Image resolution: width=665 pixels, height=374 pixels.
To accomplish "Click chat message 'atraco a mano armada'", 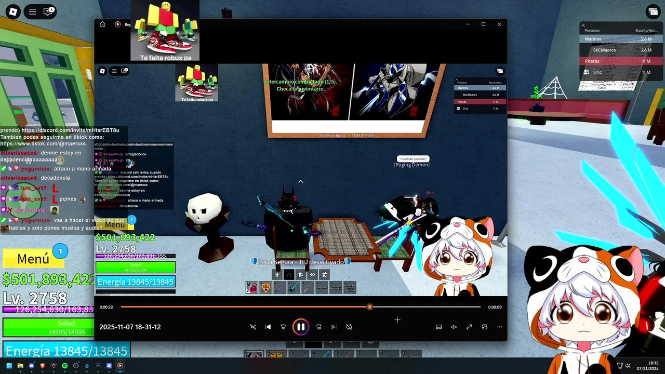I will [x=83, y=169].
